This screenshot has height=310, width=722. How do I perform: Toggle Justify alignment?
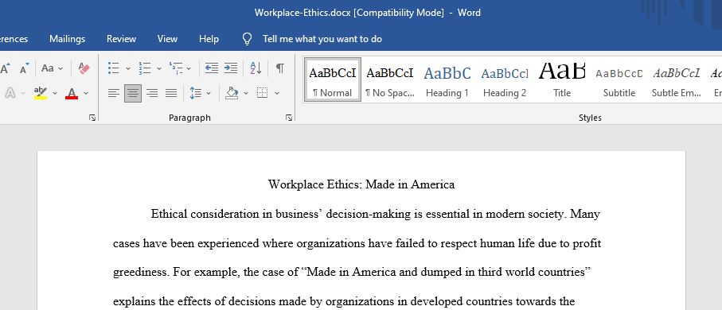click(171, 93)
